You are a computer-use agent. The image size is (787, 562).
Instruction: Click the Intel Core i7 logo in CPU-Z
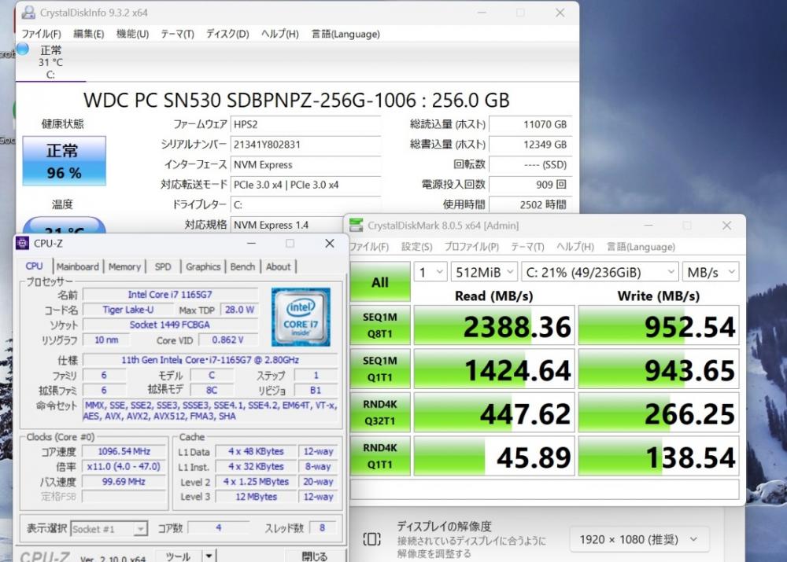tap(301, 317)
